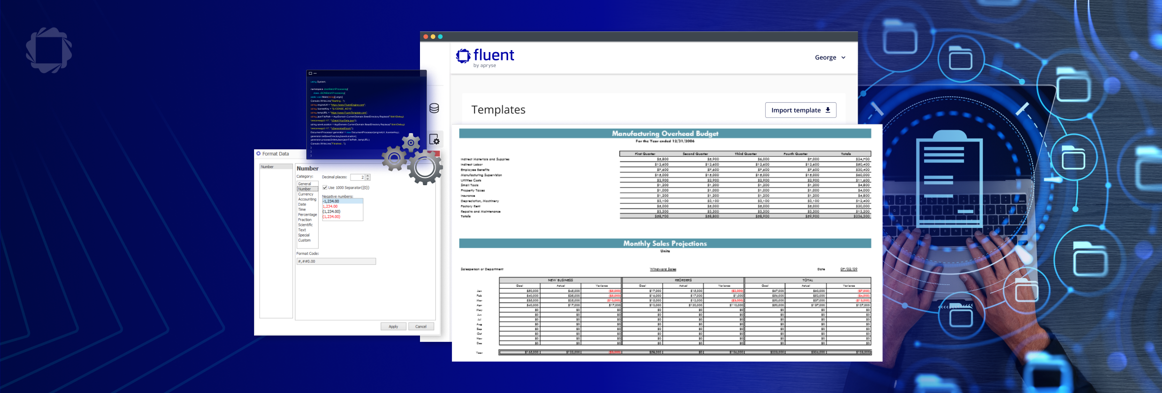
Task: Open the database icon in fluent sidebar
Action: coord(434,109)
